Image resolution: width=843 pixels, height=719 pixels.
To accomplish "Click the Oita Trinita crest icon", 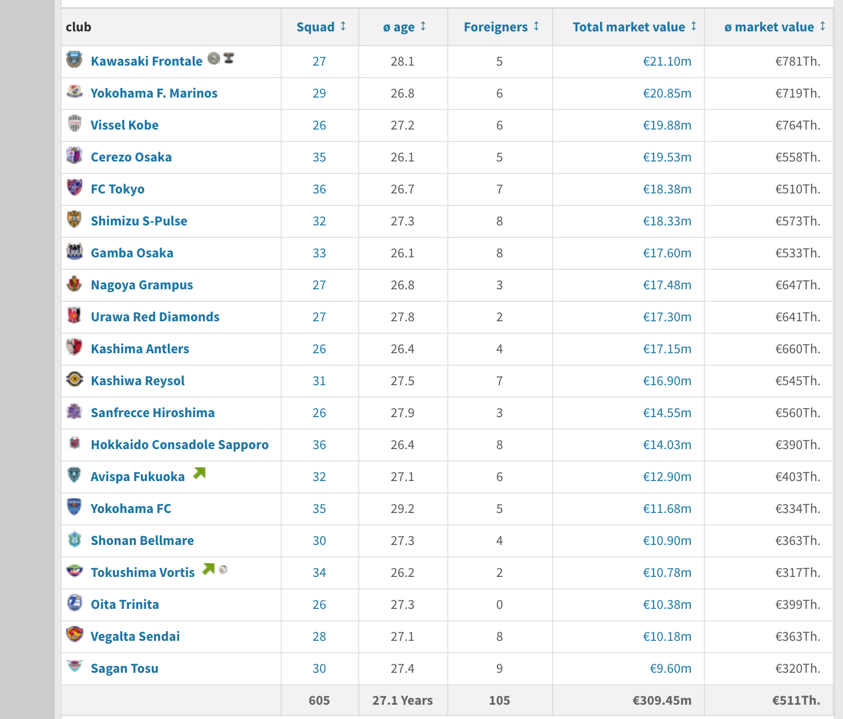I will pyautogui.click(x=75, y=603).
